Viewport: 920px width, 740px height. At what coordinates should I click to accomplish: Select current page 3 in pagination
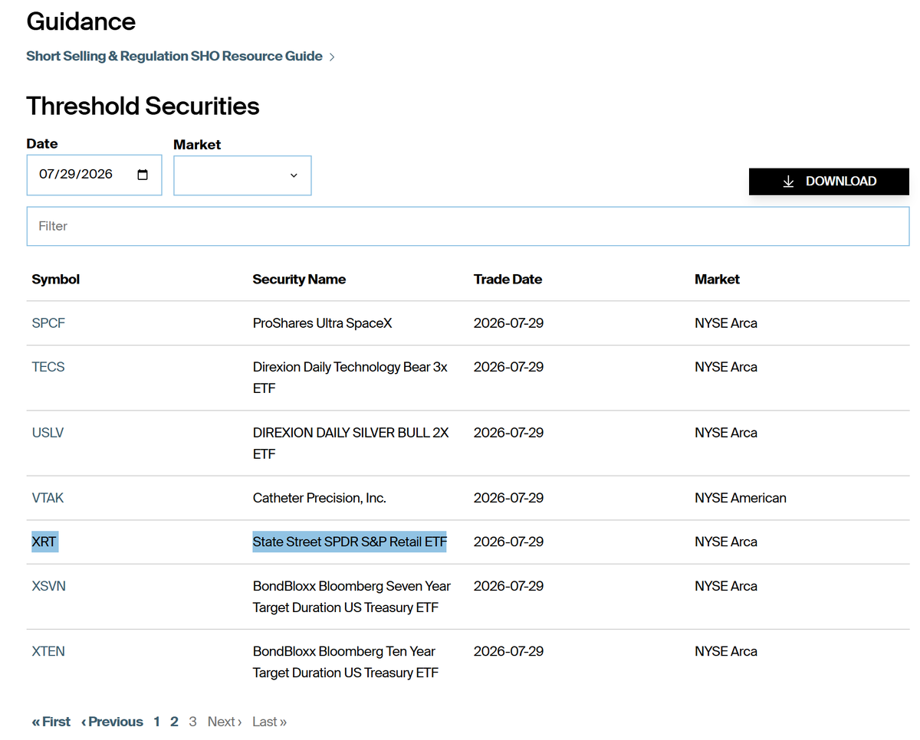(192, 722)
